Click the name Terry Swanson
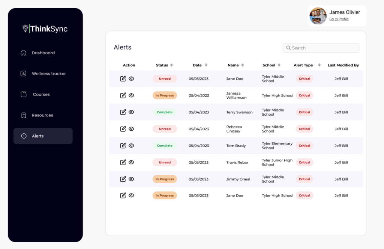384x249 pixels. (x=239, y=112)
